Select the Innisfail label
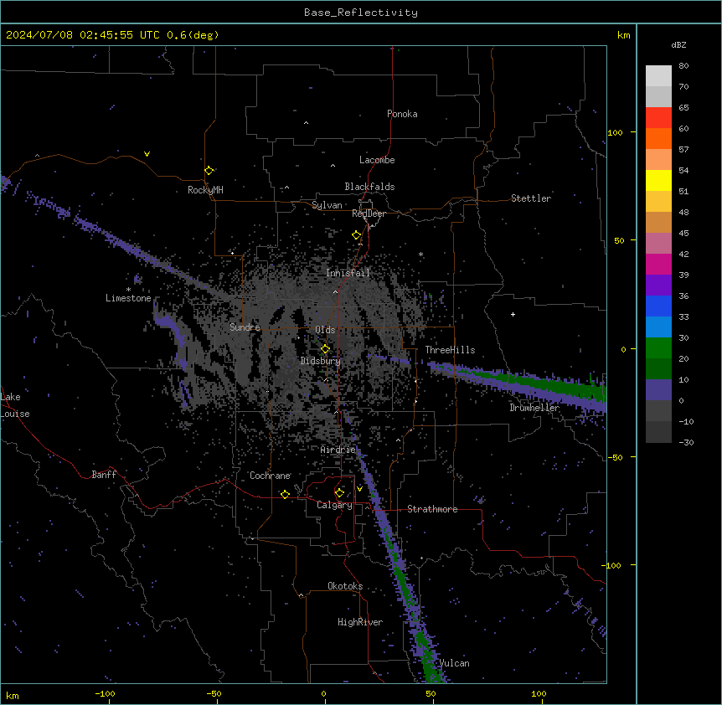722x705 pixels. click(348, 273)
